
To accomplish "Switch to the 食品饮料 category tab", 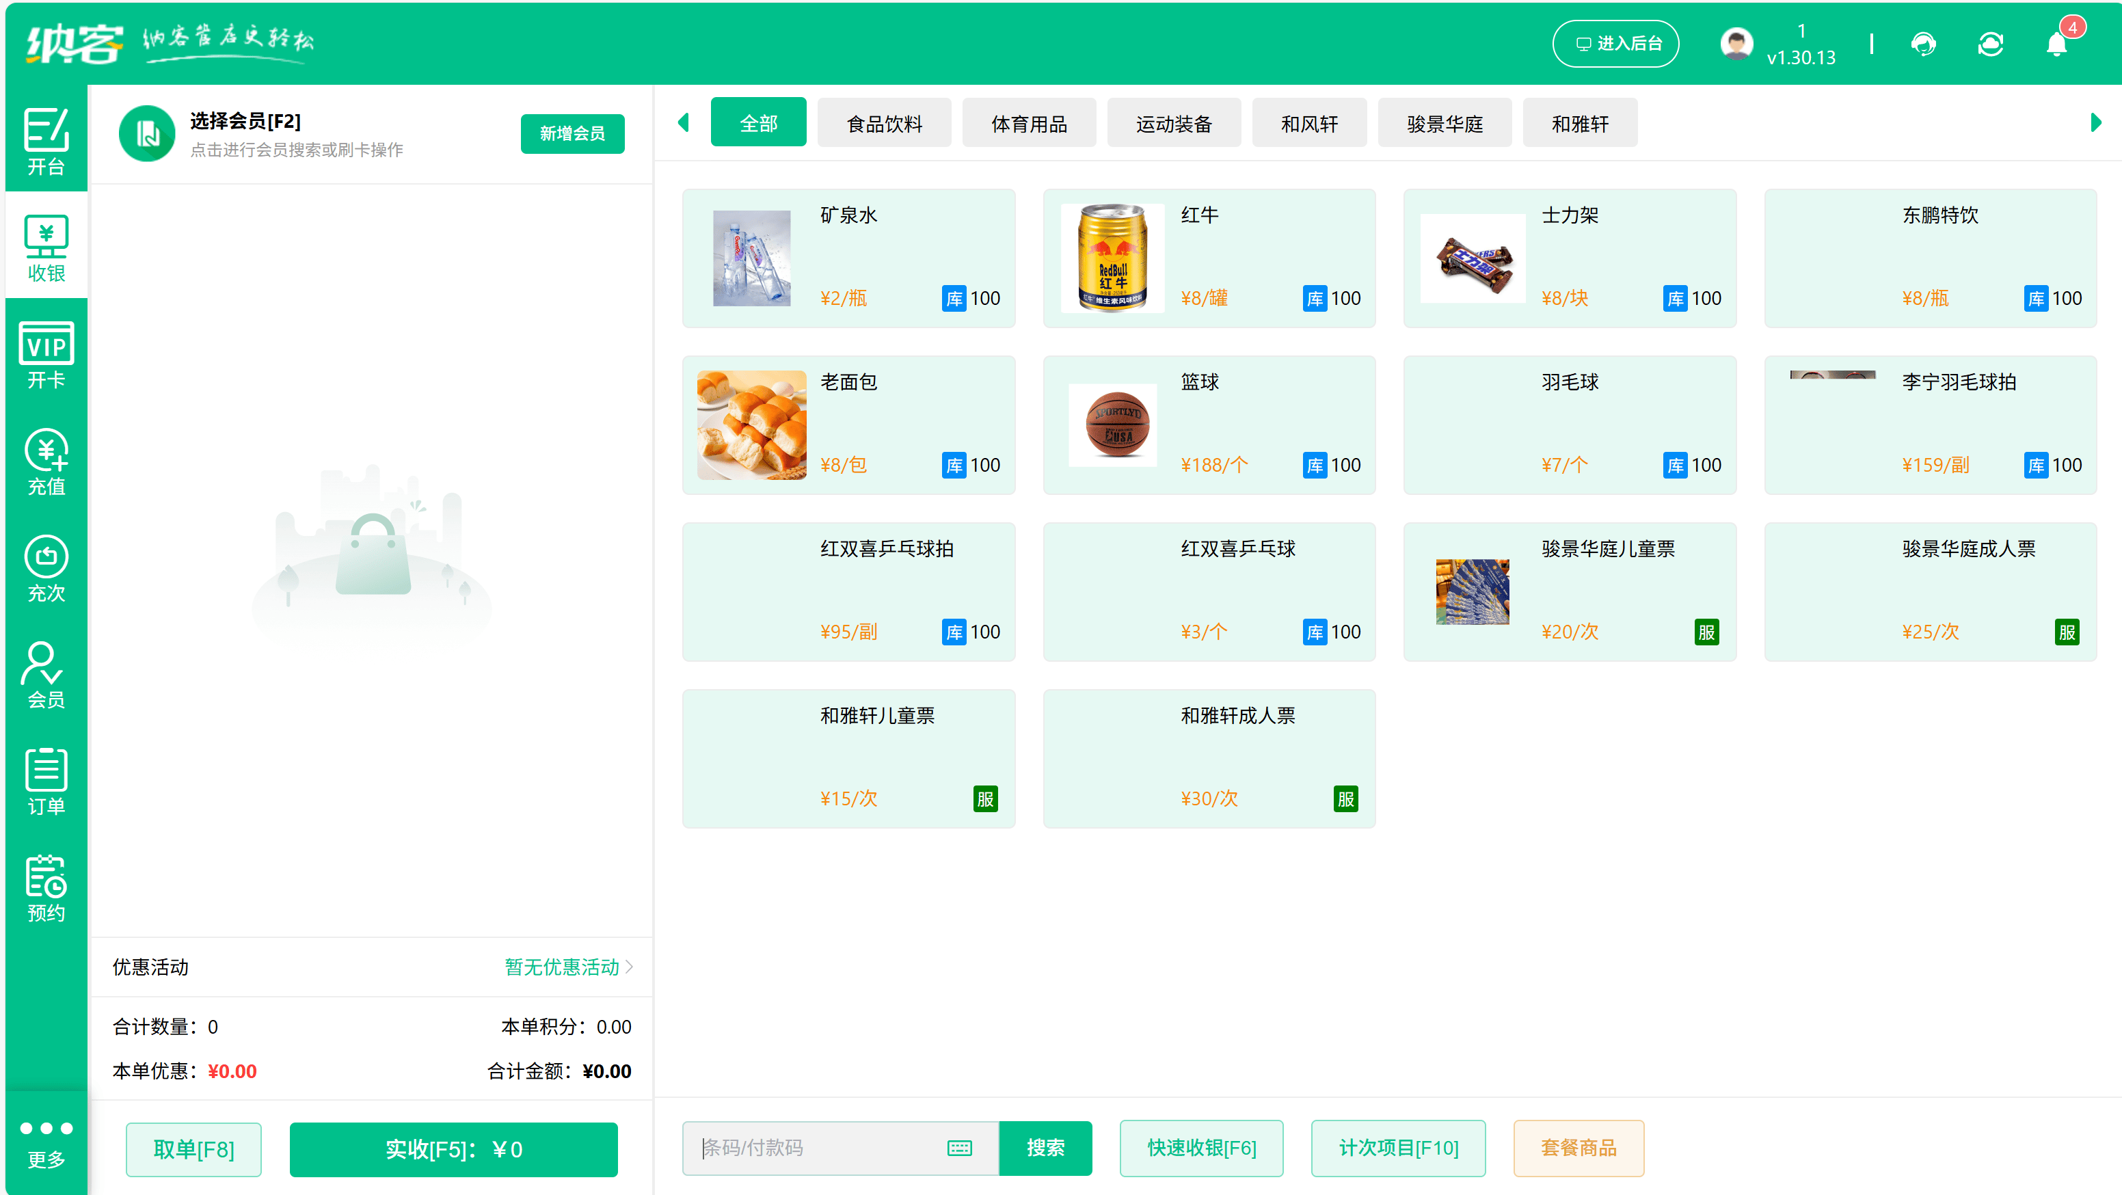I will click(884, 122).
